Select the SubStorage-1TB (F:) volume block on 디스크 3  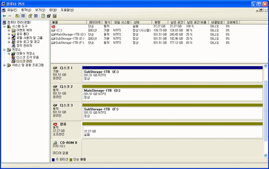(173, 113)
